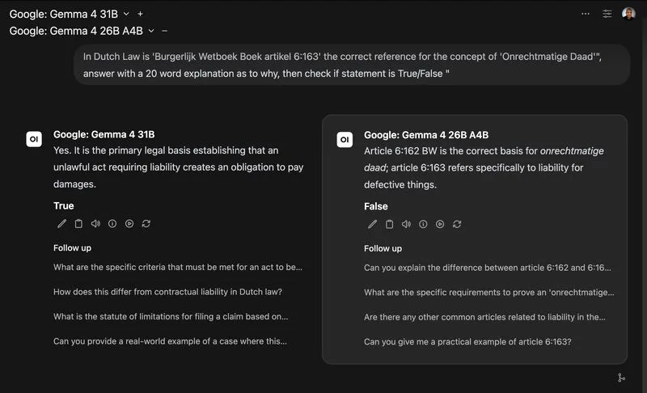The height and width of the screenshot is (393, 647).
Task: Remove the Gemma 4 26B A4B model
Action: 165,31
